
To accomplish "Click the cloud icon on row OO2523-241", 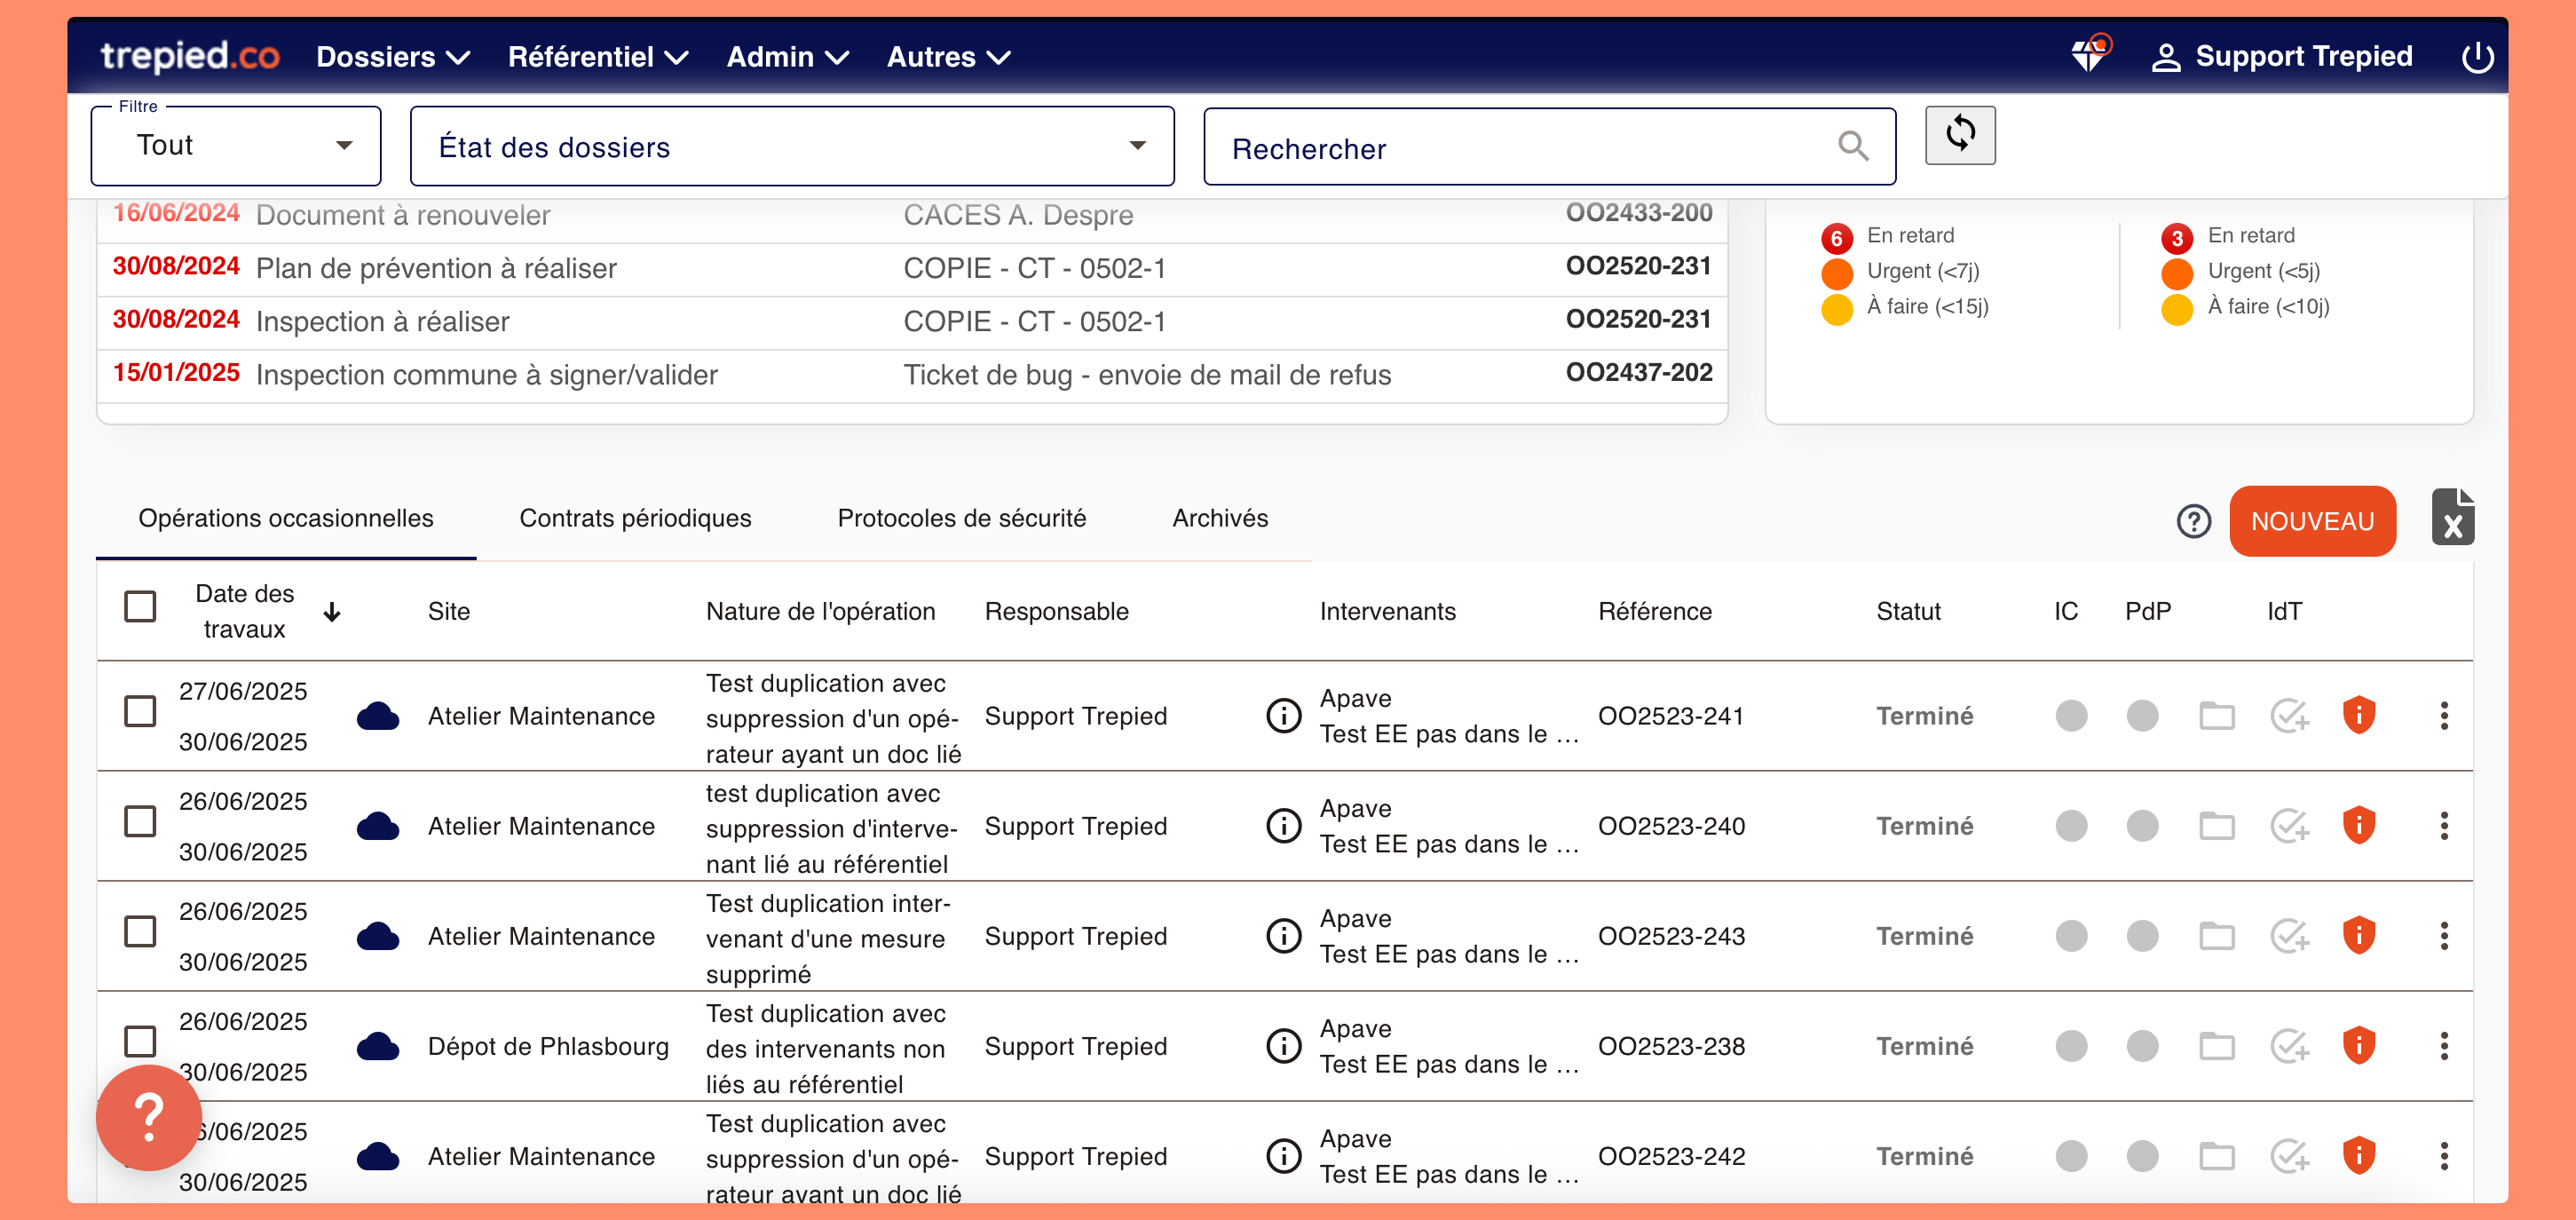I will [377, 716].
